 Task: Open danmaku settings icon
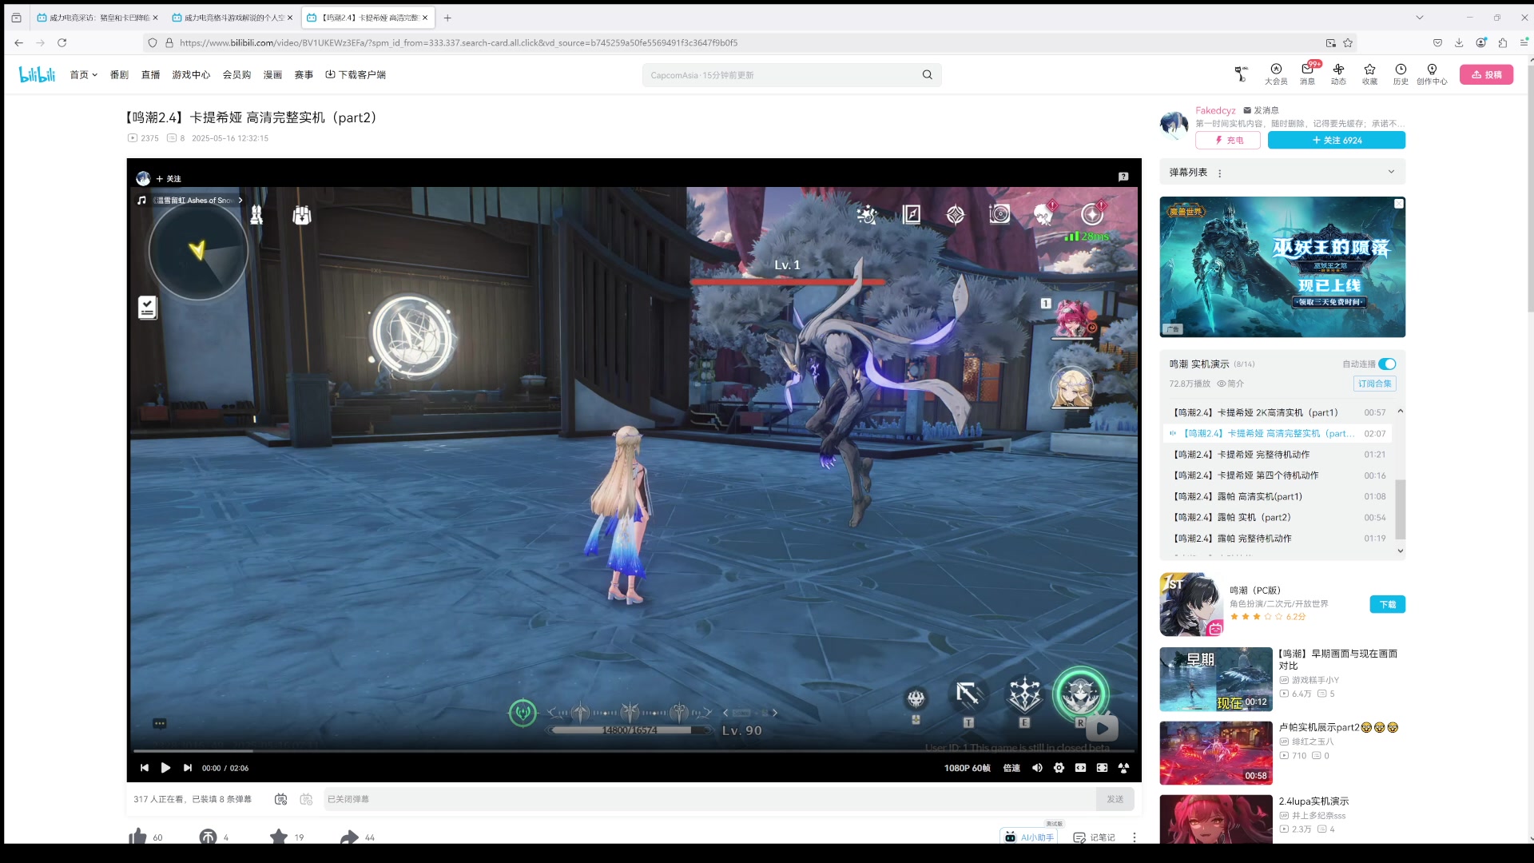[306, 799]
